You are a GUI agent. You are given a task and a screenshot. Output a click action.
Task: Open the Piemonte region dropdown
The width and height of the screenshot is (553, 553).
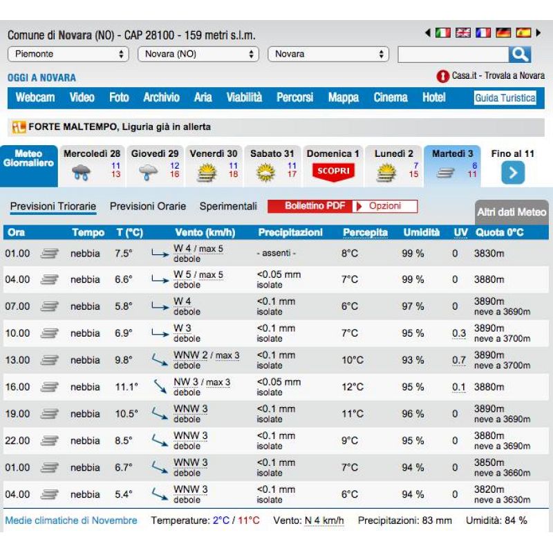click(68, 54)
